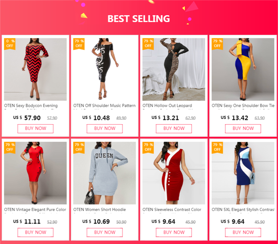
Task: Open the leopard hollow out dress photo
Action: coord(174,69)
